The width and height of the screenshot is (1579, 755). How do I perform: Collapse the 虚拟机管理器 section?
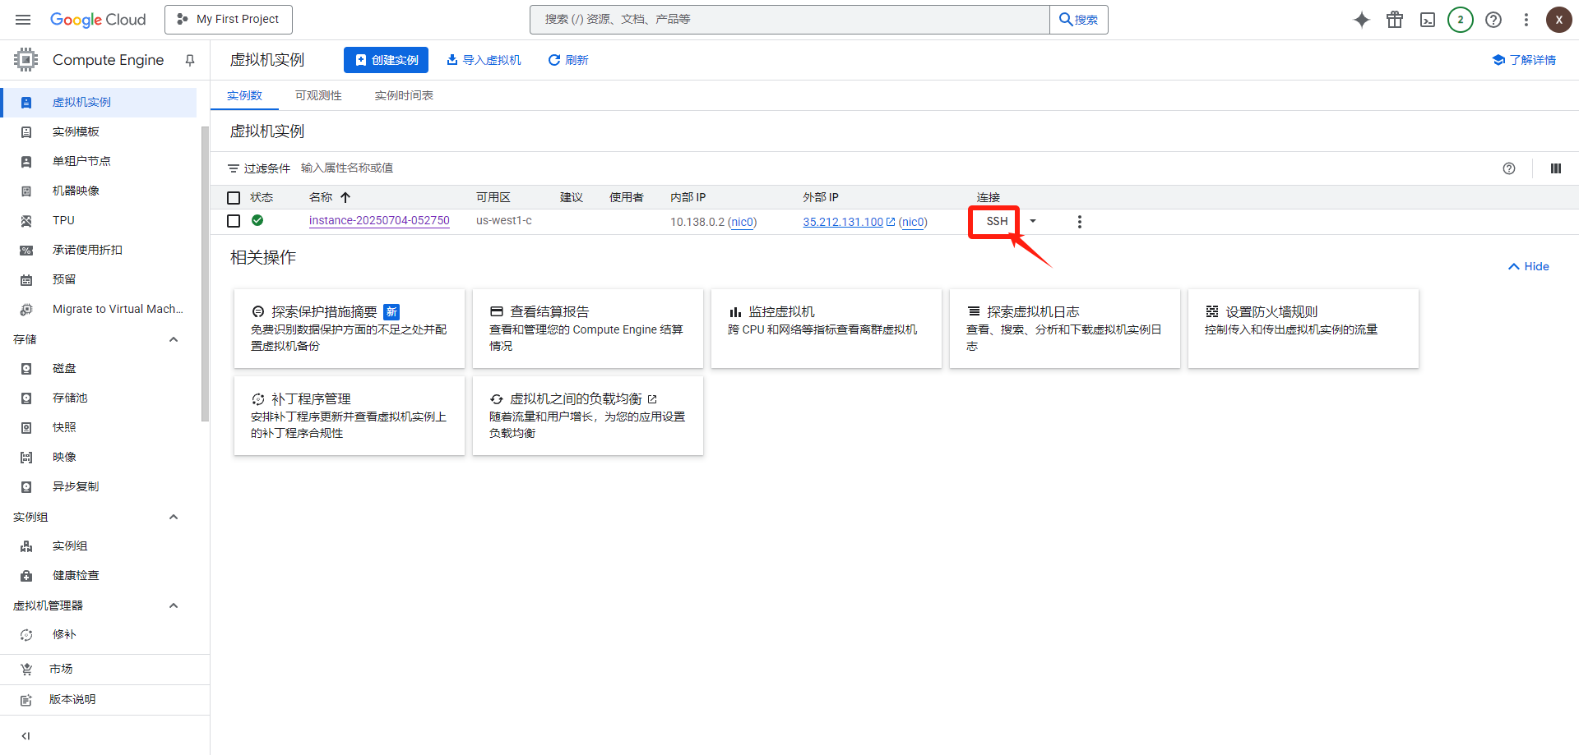(x=174, y=605)
